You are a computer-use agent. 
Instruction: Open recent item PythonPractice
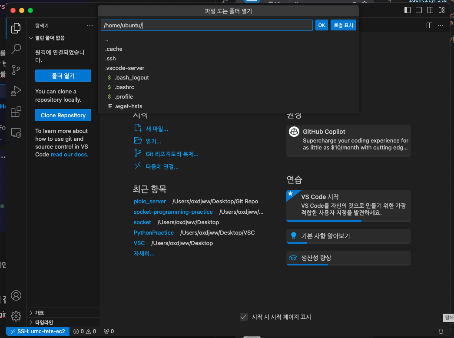154,232
